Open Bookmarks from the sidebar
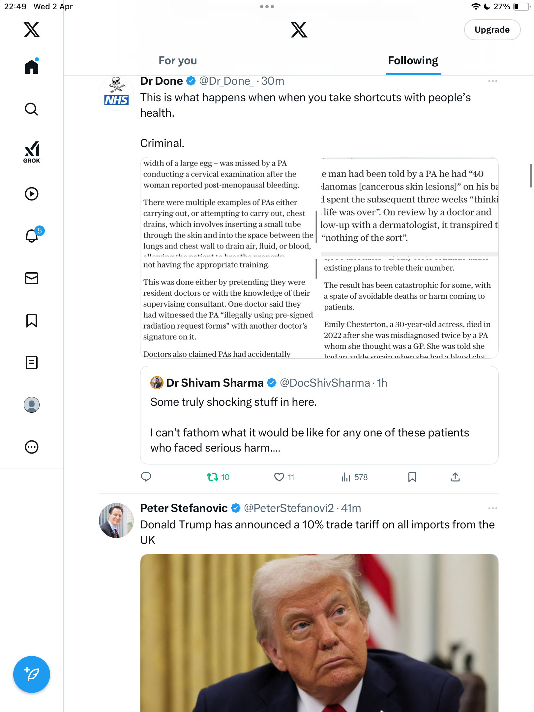Image resolution: width=534 pixels, height=712 pixels. [32, 320]
